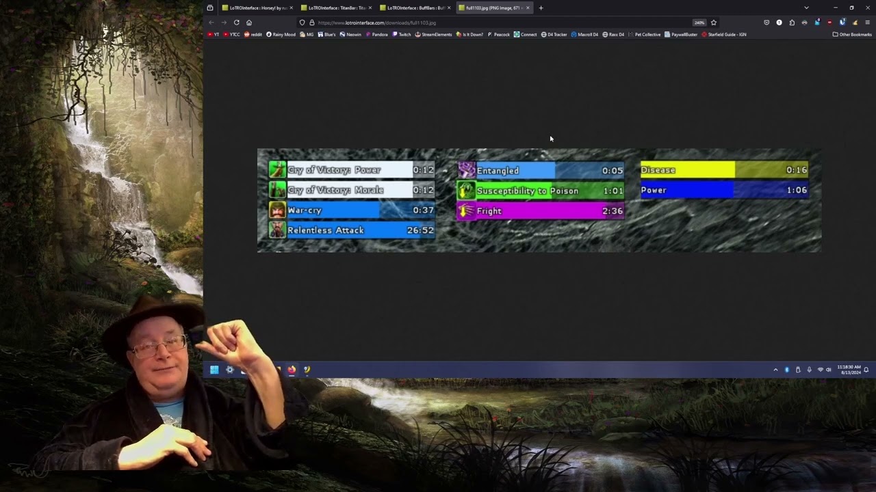Open the YTCC bookmark

[x=231, y=34]
